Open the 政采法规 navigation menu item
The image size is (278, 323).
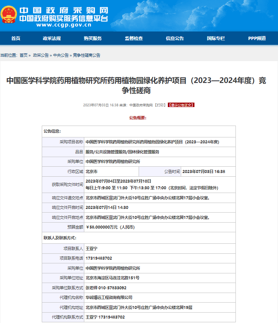52,38
